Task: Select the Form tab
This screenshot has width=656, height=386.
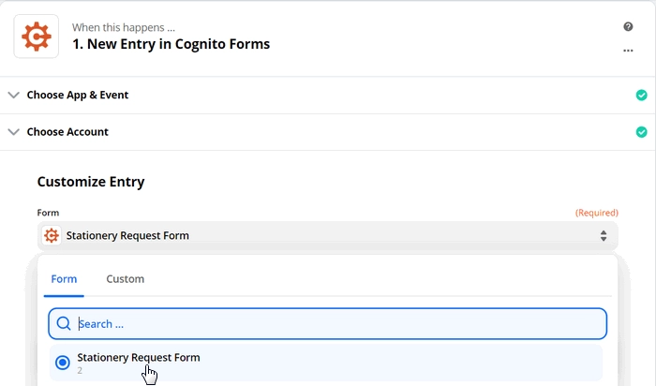Action: (x=64, y=279)
